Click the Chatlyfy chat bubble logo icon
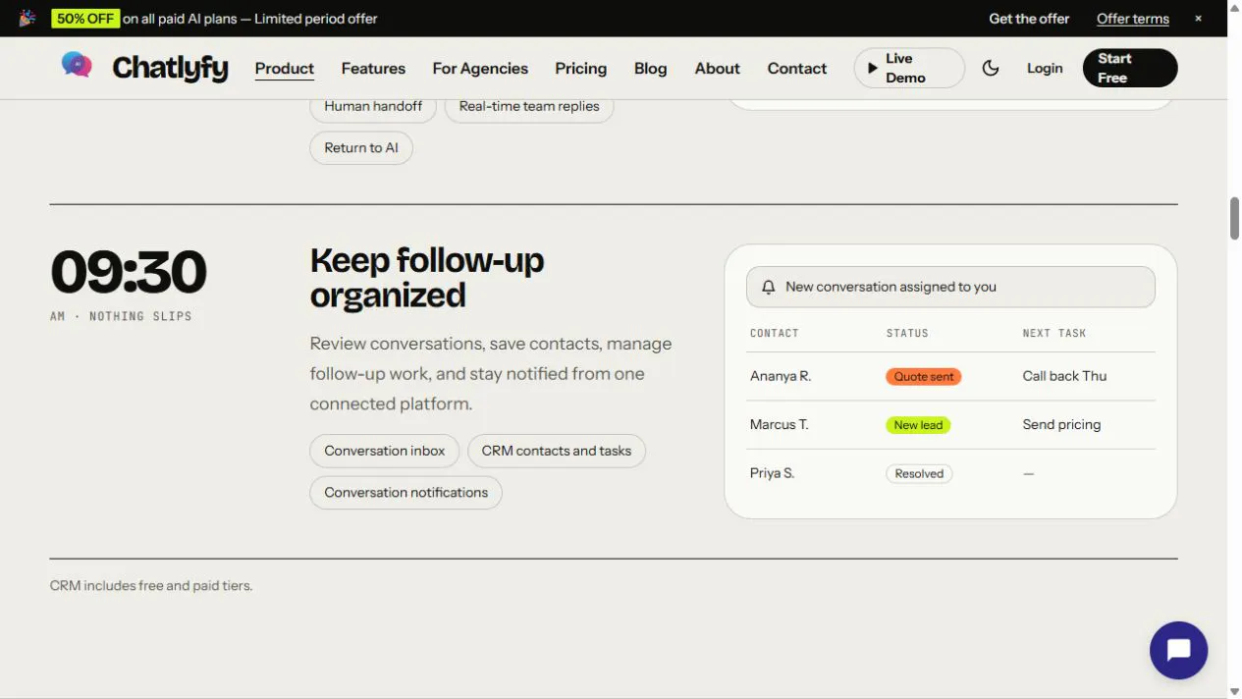1242x699 pixels. tap(77, 66)
